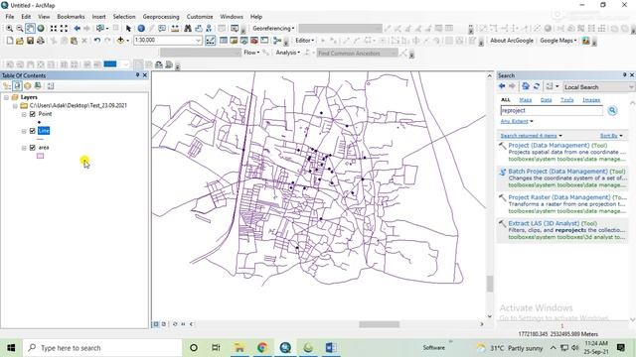Viewport: 636px width, 357px height.
Task: Paste from clipboard icon
Action: click(74, 41)
